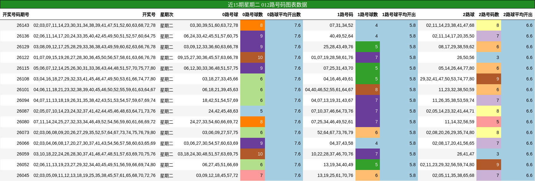Click 1路 numbers 52,64,67,73,76,79
This screenshot has width=535, height=181.
coord(335,132)
